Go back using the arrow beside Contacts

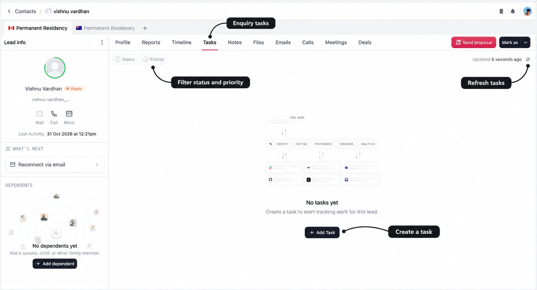9,11
